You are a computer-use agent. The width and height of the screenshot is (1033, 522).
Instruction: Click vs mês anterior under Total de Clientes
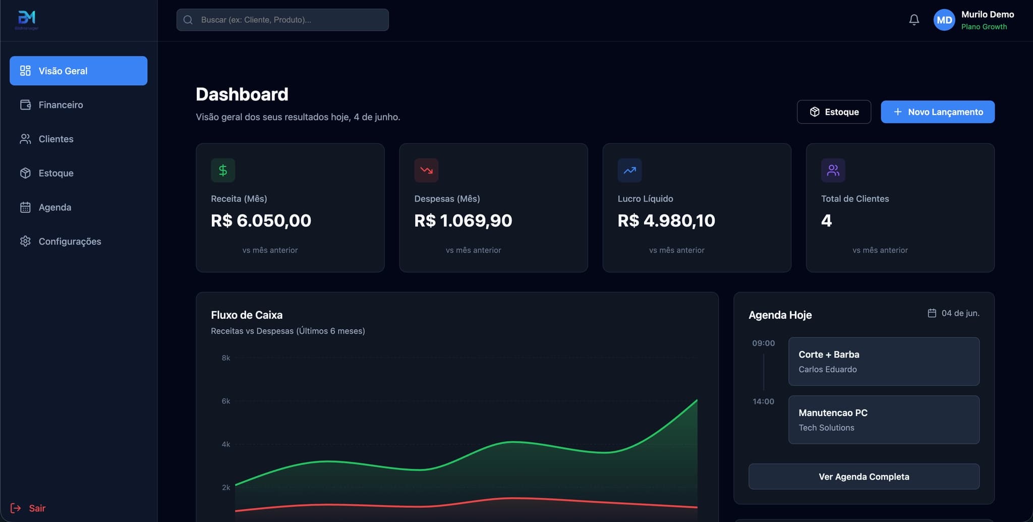tap(880, 250)
